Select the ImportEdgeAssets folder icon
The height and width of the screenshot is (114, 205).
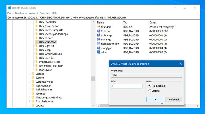click(37, 62)
